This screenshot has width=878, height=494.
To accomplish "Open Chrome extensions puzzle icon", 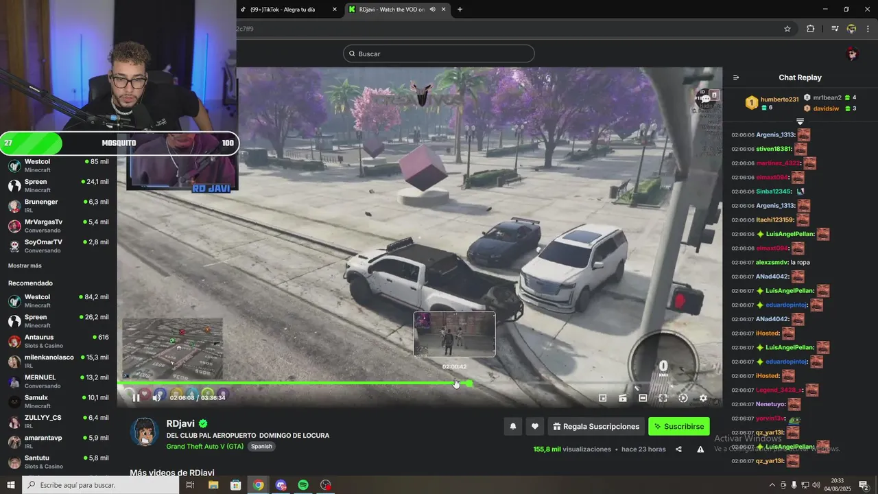I will click(811, 29).
